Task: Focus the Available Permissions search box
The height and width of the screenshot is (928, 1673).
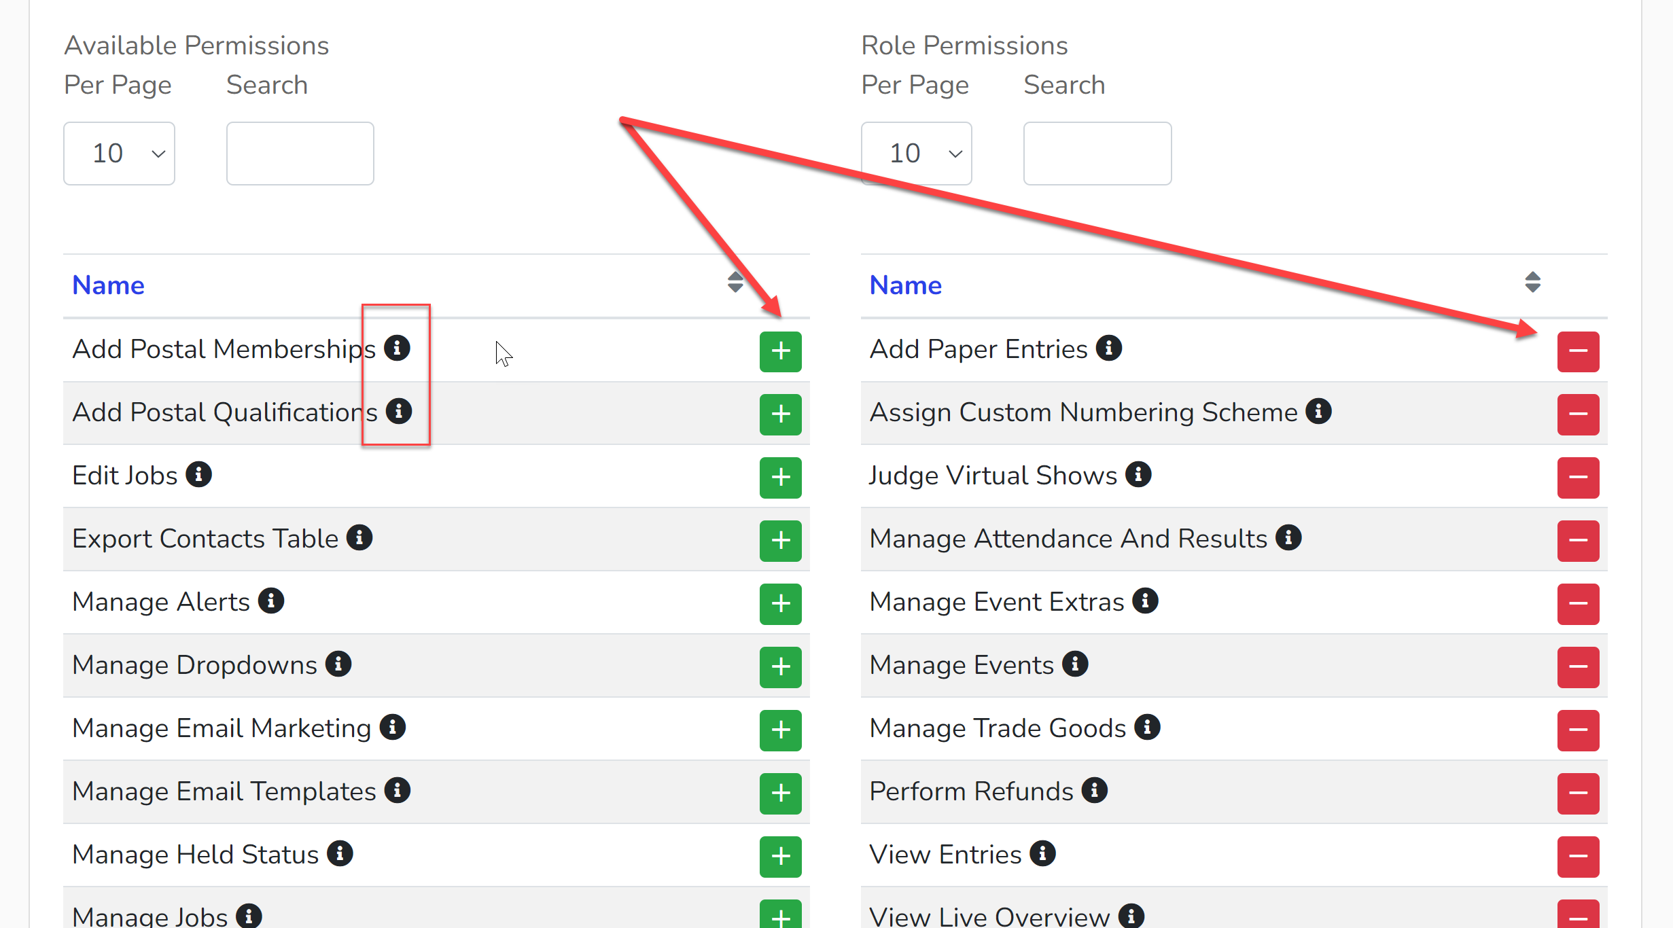Action: (x=300, y=154)
